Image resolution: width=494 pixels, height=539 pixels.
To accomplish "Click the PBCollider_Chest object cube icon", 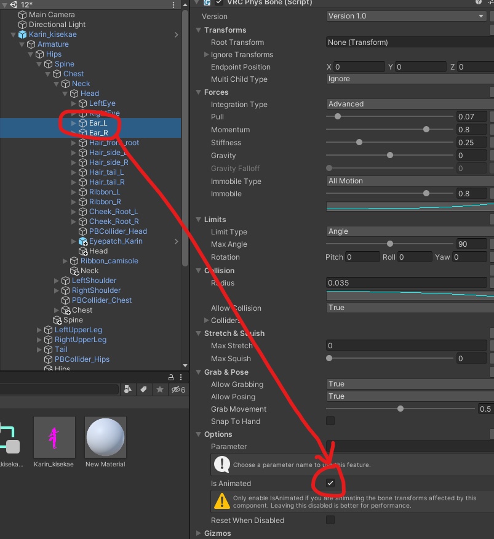I will point(65,300).
